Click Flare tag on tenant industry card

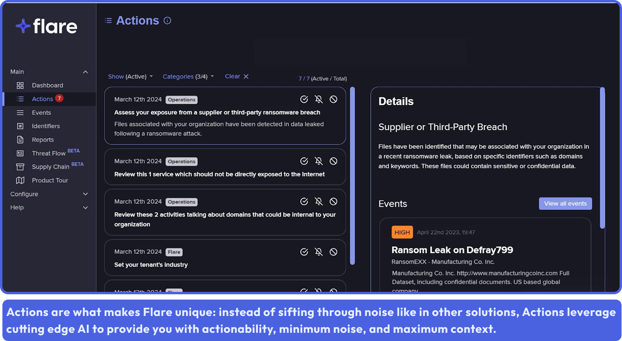click(x=174, y=252)
